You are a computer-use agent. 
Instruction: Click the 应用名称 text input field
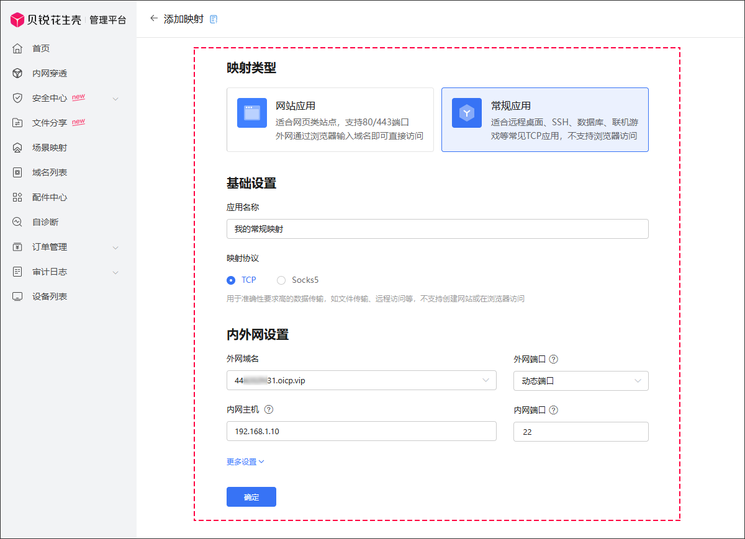tap(437, 229)
